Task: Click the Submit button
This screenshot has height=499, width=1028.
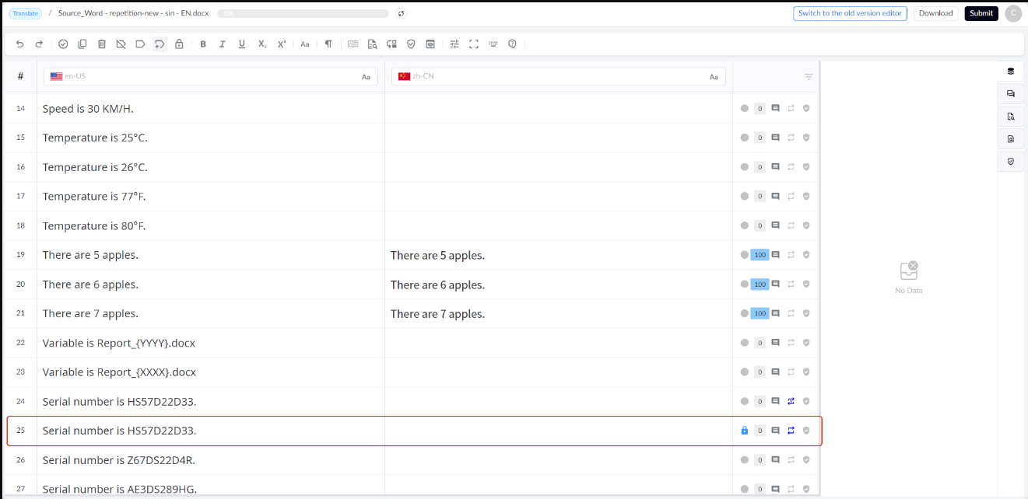Action: 981,13
